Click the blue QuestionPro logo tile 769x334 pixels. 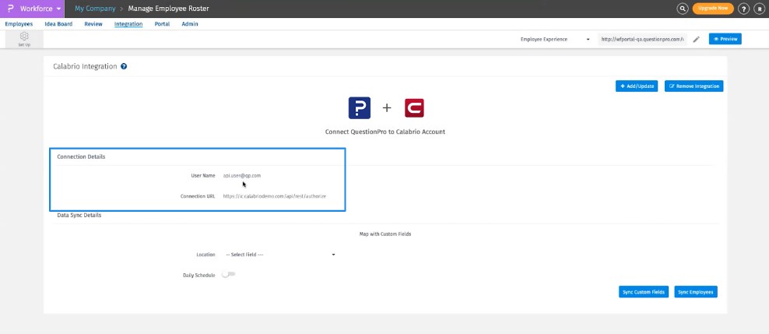(x=360, y=108)
